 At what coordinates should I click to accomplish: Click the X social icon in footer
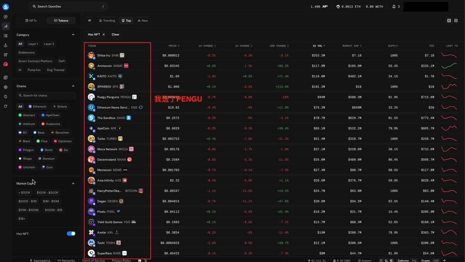146,261
